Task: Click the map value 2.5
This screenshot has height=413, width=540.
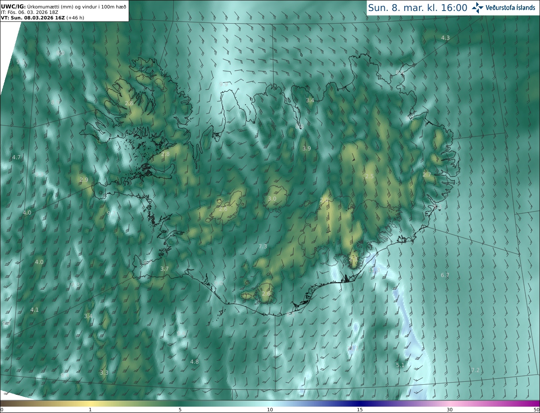Action: [369, 176]
